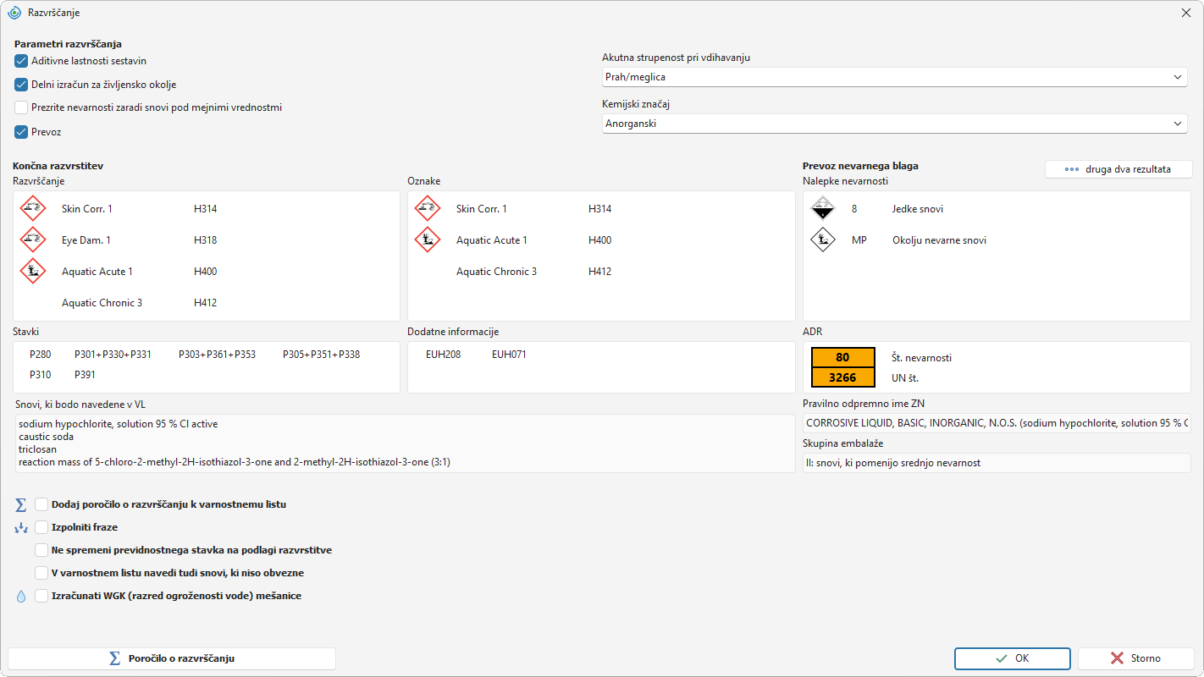The height and width of the screenshot is (677, 1204).
Task: Click the corrosion pictogram next to Eye Dam. 1
Action: [x=33, y=239]
